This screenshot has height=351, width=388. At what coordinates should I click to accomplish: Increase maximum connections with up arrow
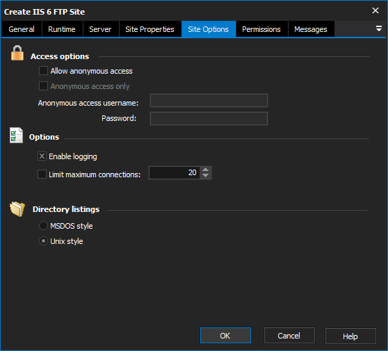[x=205, y=170]
